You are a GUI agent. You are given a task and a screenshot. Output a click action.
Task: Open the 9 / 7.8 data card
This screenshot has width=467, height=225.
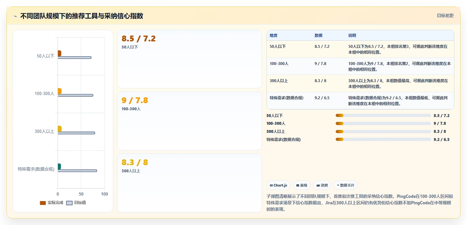(189, 121)
